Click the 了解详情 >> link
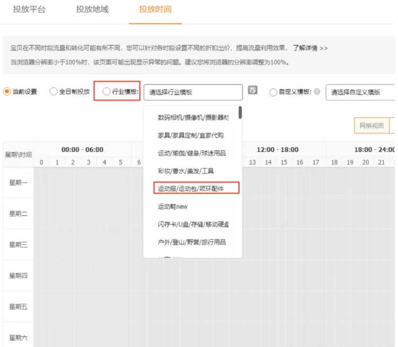This screenshot has height=347, width=398. click(310, 48)
